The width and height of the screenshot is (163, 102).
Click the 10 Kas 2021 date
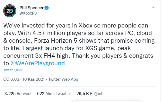click(x=33, y=79)
